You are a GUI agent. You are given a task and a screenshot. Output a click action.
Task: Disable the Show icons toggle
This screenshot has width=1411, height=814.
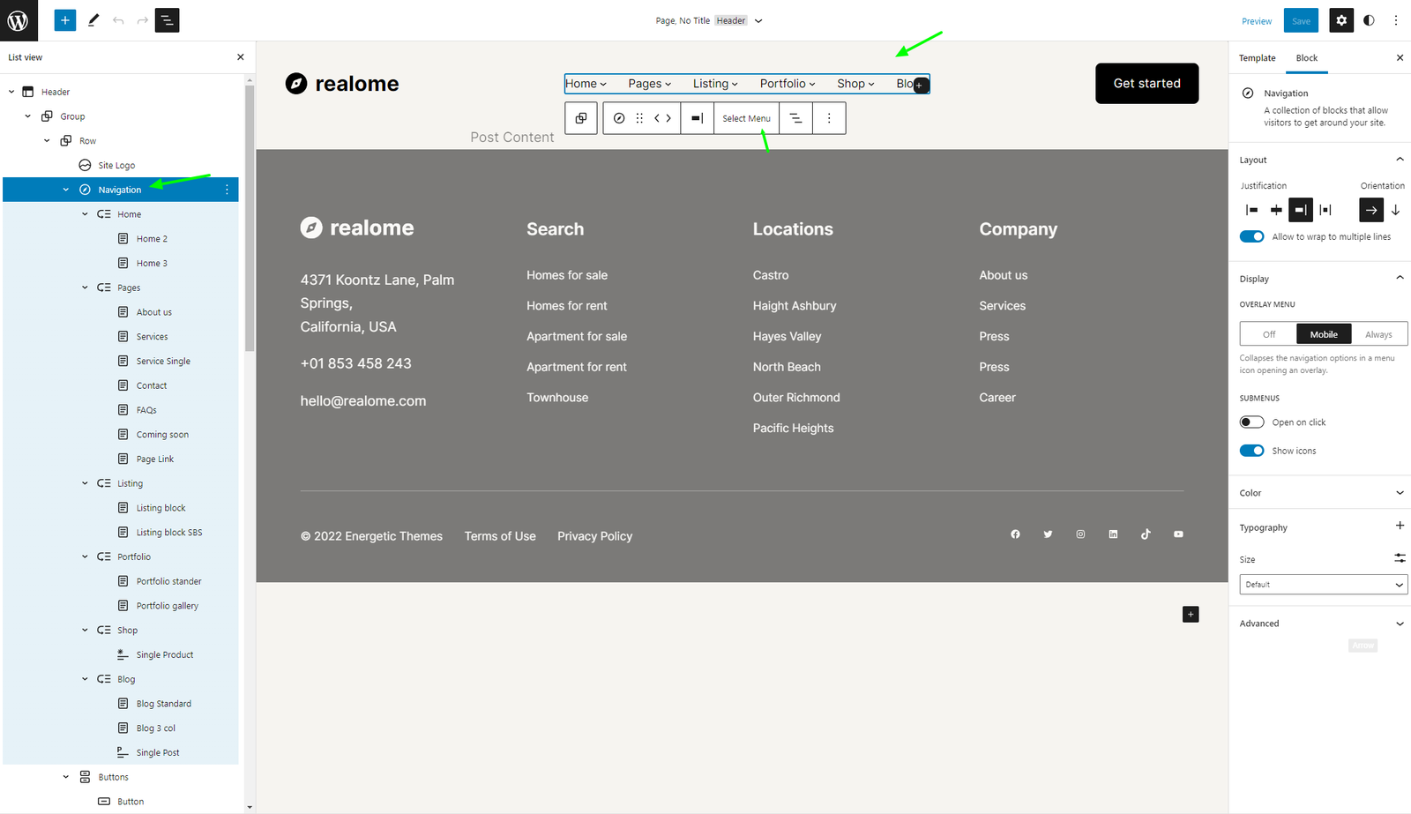pos(1251,451)
